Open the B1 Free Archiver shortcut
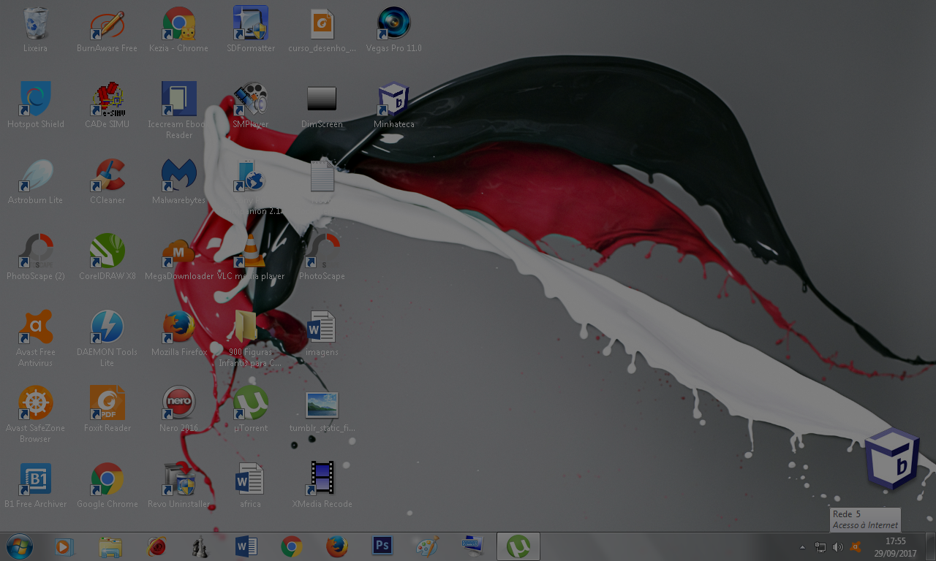Image resolution: width=936 pixels, height=561 pixels. (35, 485)
